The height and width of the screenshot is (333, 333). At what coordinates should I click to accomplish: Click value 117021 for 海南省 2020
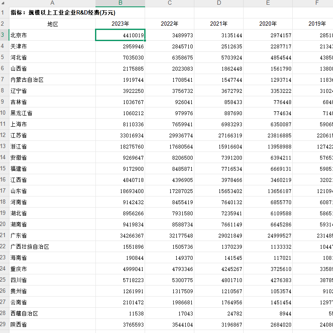268,258
